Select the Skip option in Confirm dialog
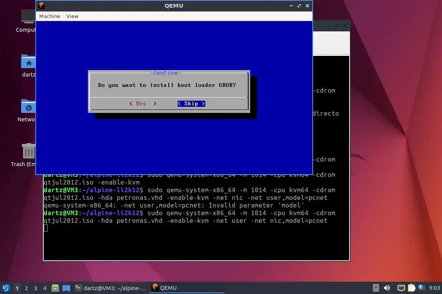Viewport: 442px width, 294px height. click(191, 103)
